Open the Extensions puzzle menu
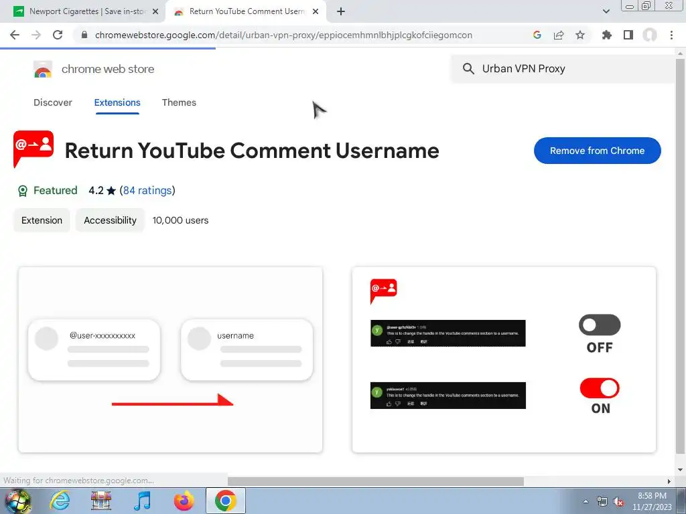Viewport: 686px width, 514px height. coord(606,35)
